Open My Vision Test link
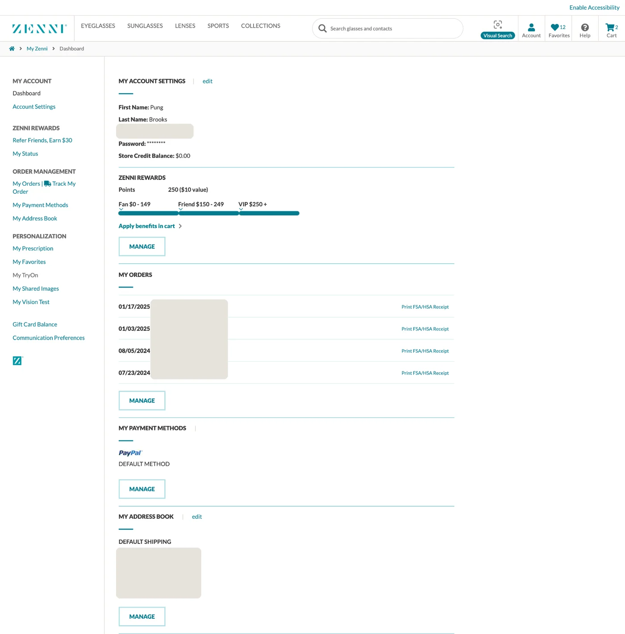The width and height of the screenshot is (625, 634). click(31, 302)
